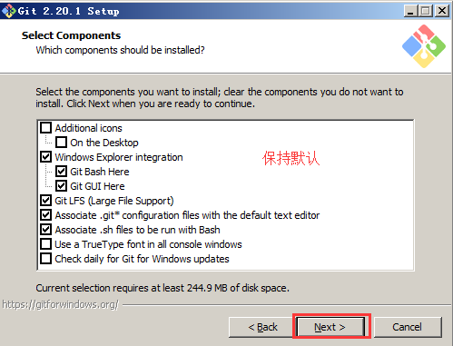Image resolution: width=453 pixels, height=346 pixels.
Task: Enable TrueType font in console windows
Action: [46, 244]
